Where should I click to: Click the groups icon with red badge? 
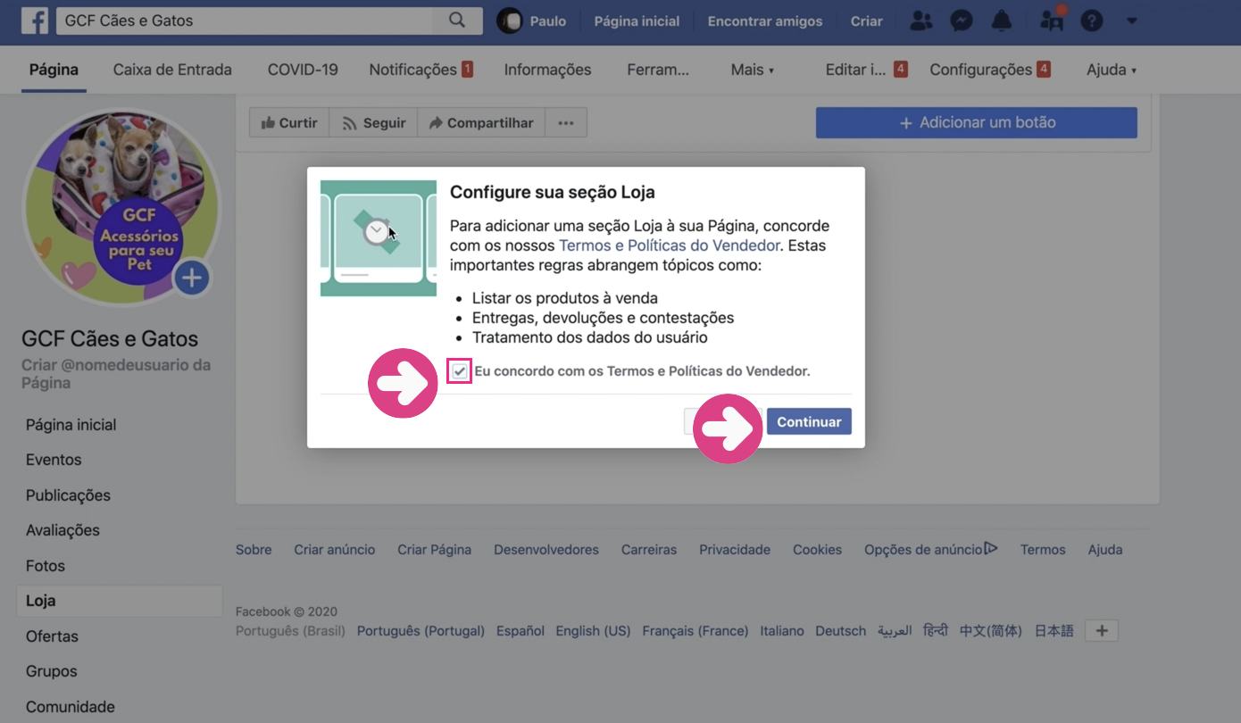click(1052, 20)
